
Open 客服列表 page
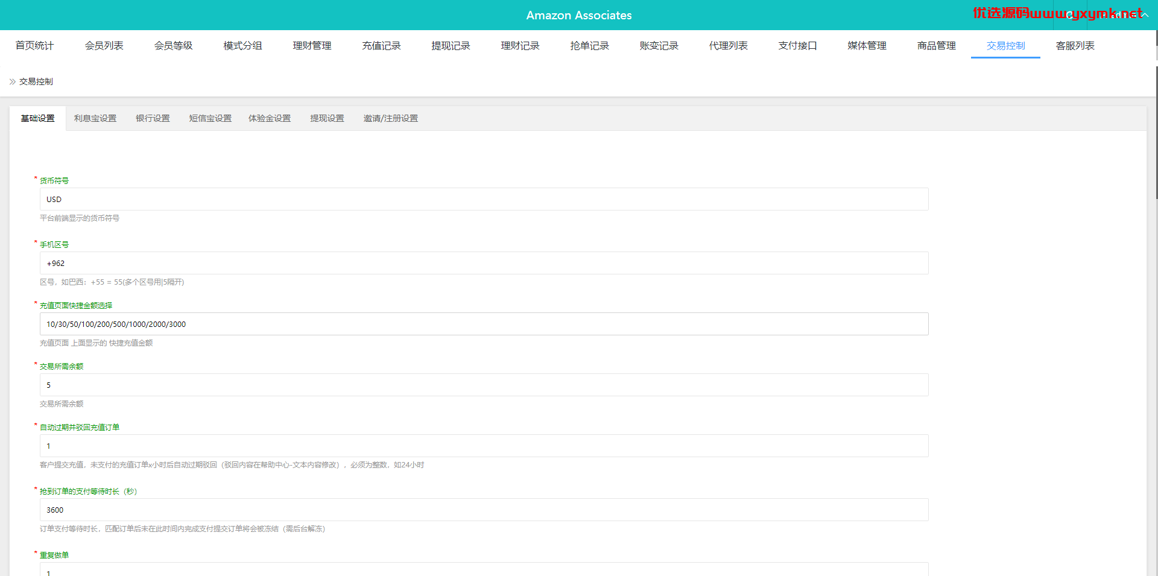(1075, 46)
